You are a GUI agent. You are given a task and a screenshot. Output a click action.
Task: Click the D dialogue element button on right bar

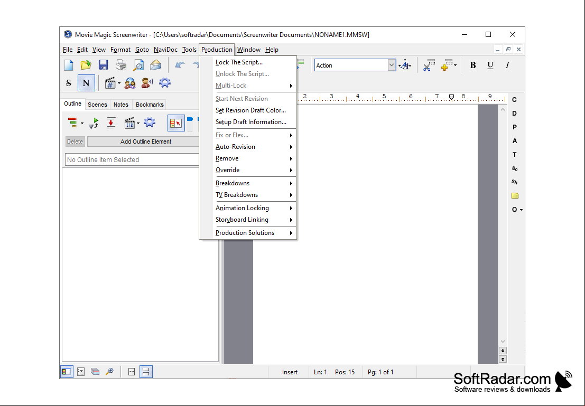(515, 114)
